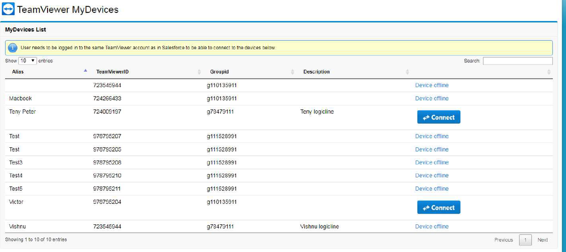The image size is (566, 252).
Task: Click Device offline link for Test5
Action: [432, 189]
